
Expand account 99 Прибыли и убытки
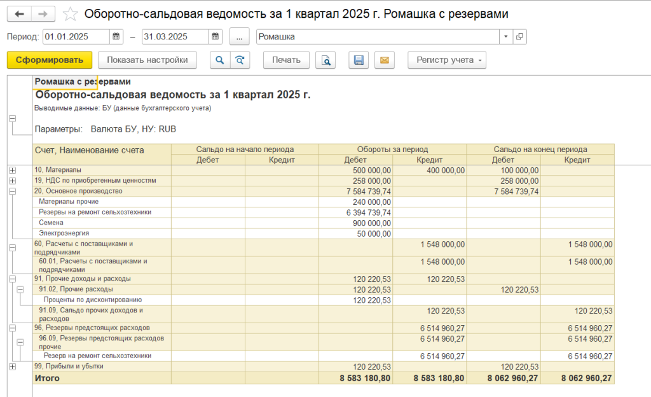[x=12, y=366]
